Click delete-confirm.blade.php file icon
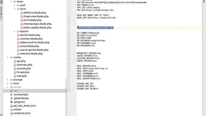Screen dimensions: 206x116 [18, 43]
